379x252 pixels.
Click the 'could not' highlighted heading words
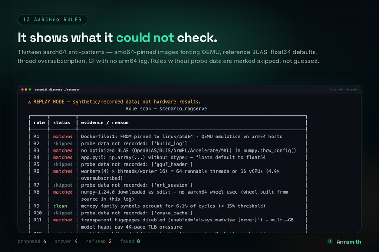[x=145, y=38]
